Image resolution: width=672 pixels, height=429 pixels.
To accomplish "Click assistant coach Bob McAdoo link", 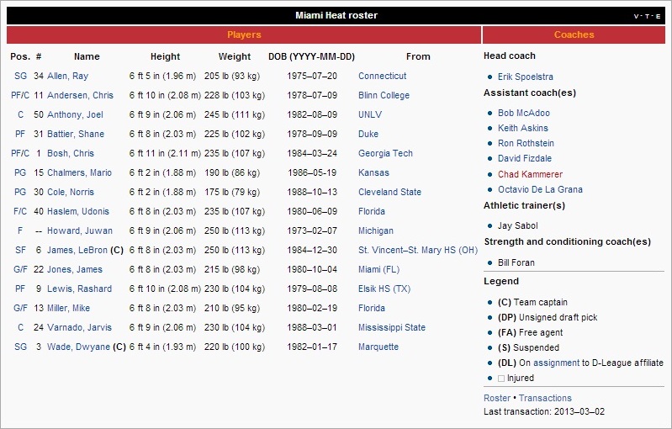I will tap(524, 113).
